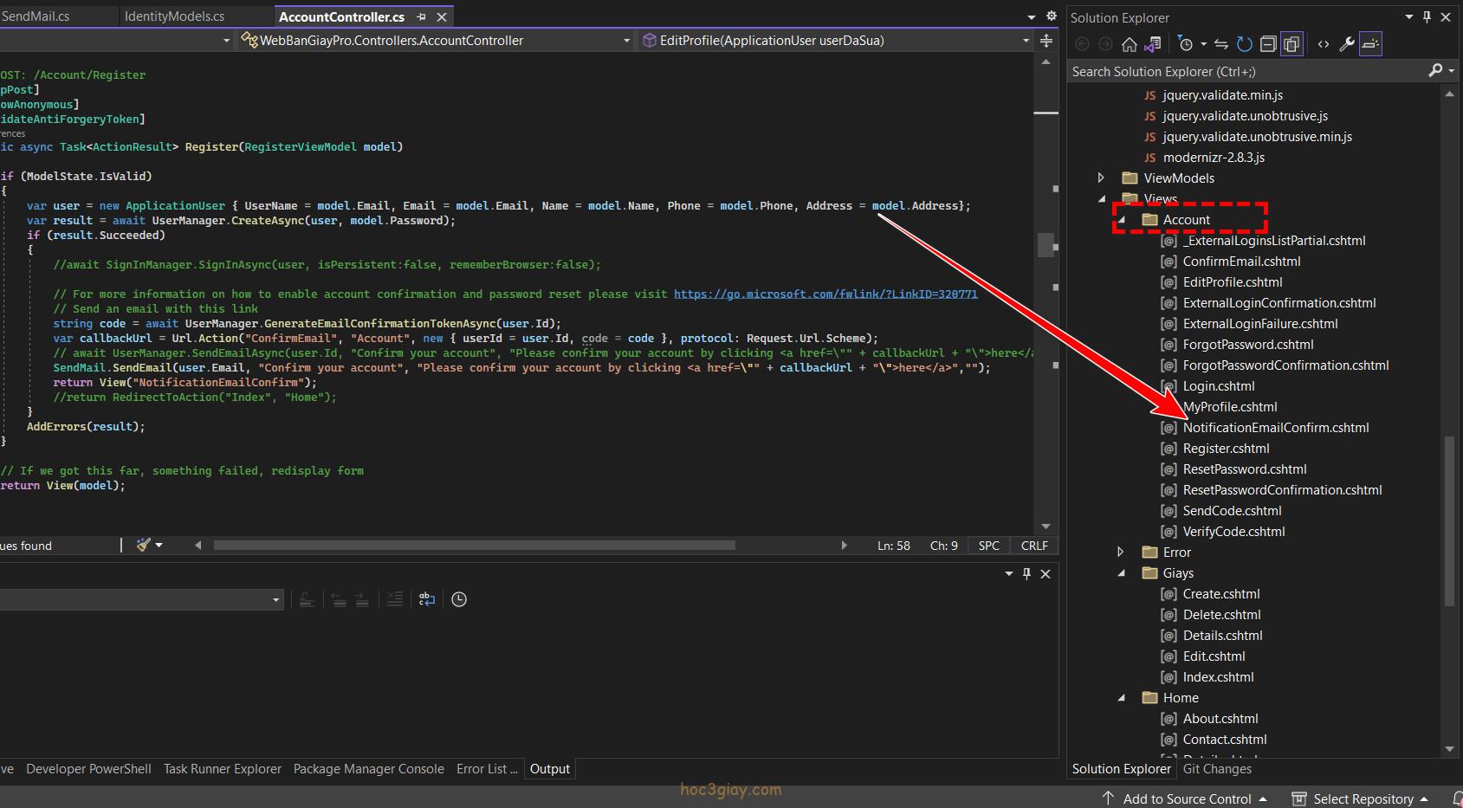1463x808 pixels.
Task: Toggle Preview Selected Items button
Action: click(x=1370, y=44)
